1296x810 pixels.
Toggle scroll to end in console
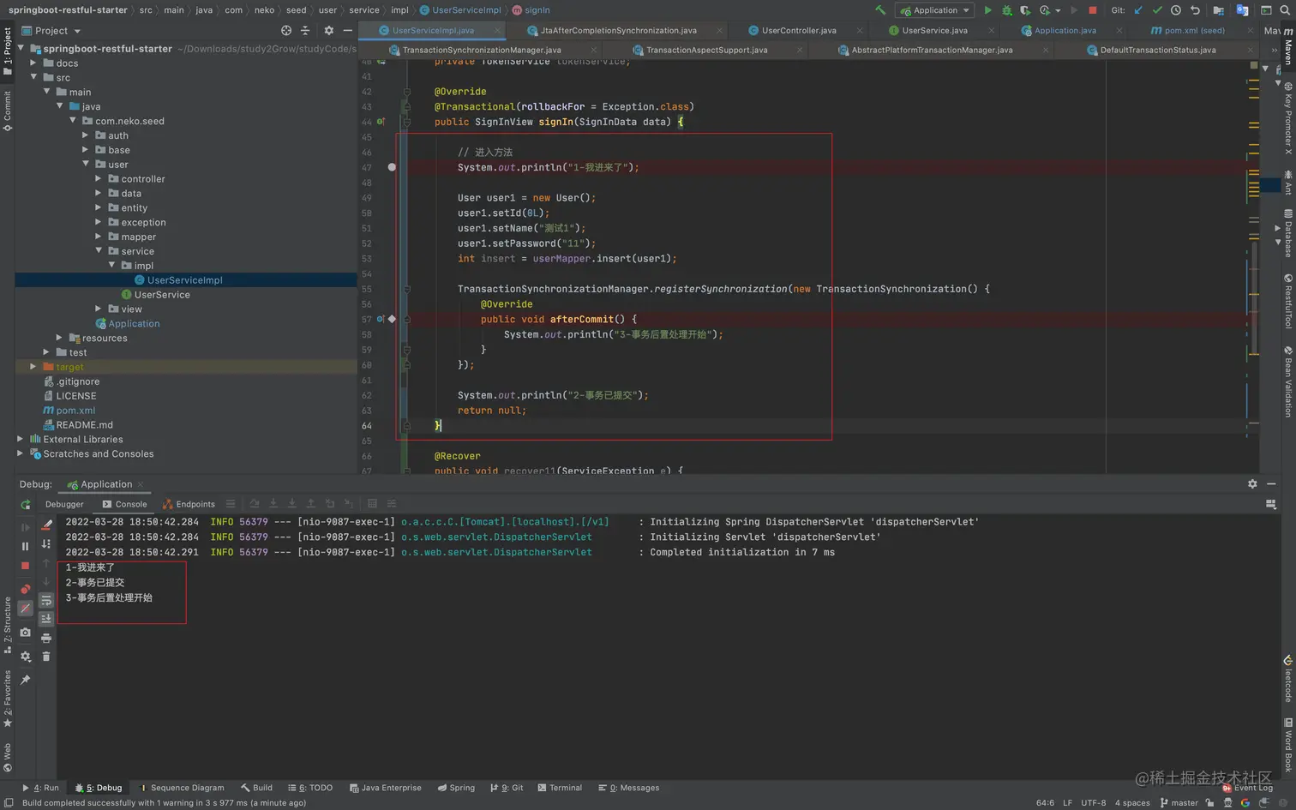pos(46,619)
